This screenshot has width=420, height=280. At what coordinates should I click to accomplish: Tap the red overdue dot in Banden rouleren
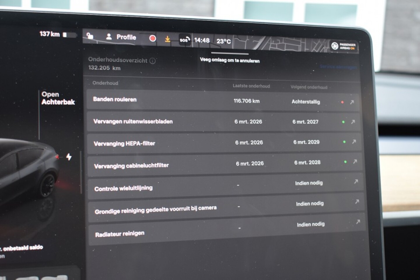342,102
